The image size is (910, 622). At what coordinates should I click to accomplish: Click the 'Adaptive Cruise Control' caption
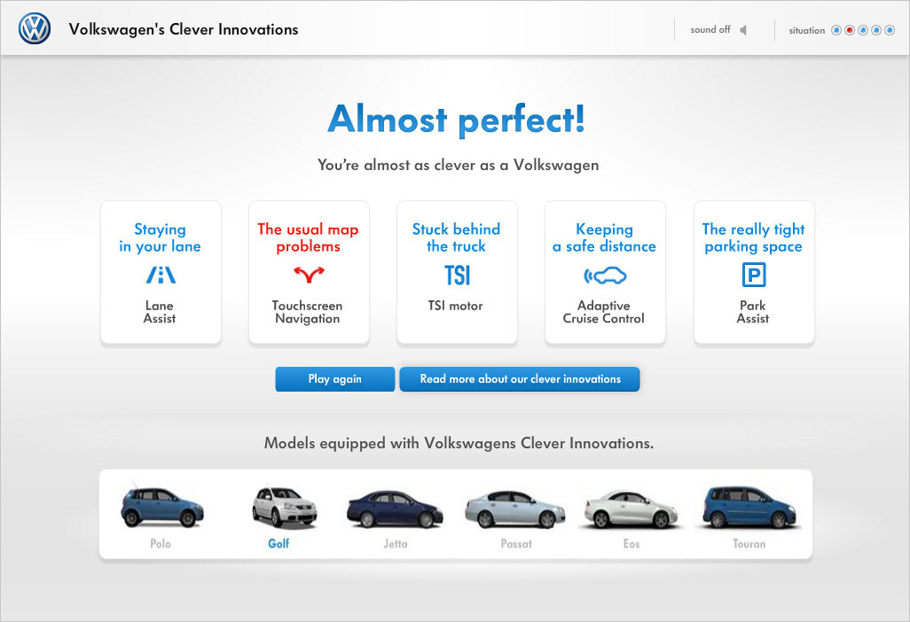(x=604, y=312)
